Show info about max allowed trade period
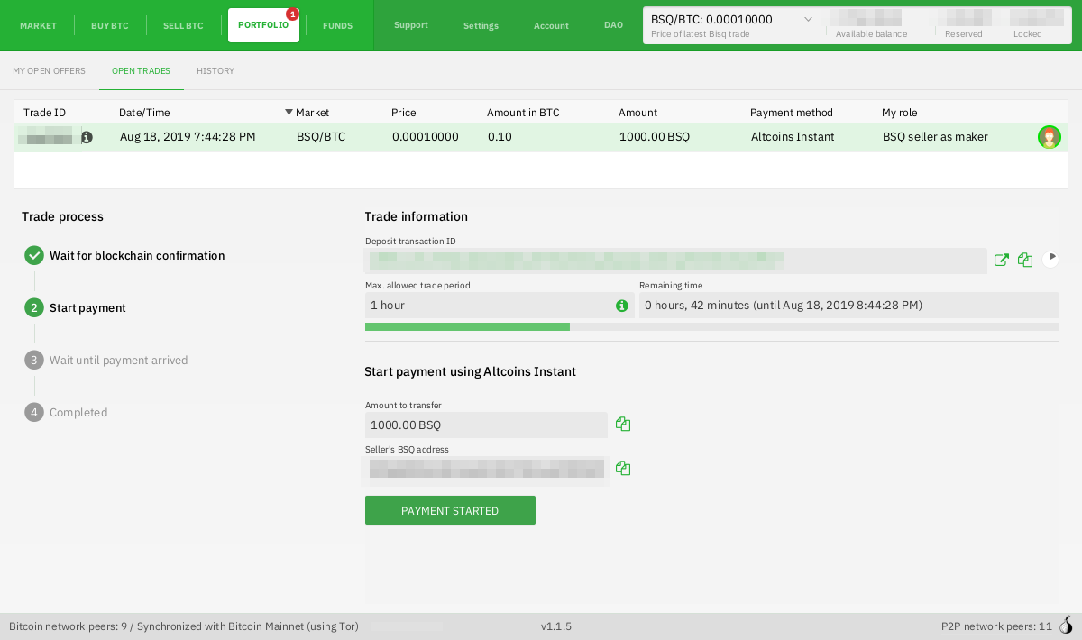 621,306
